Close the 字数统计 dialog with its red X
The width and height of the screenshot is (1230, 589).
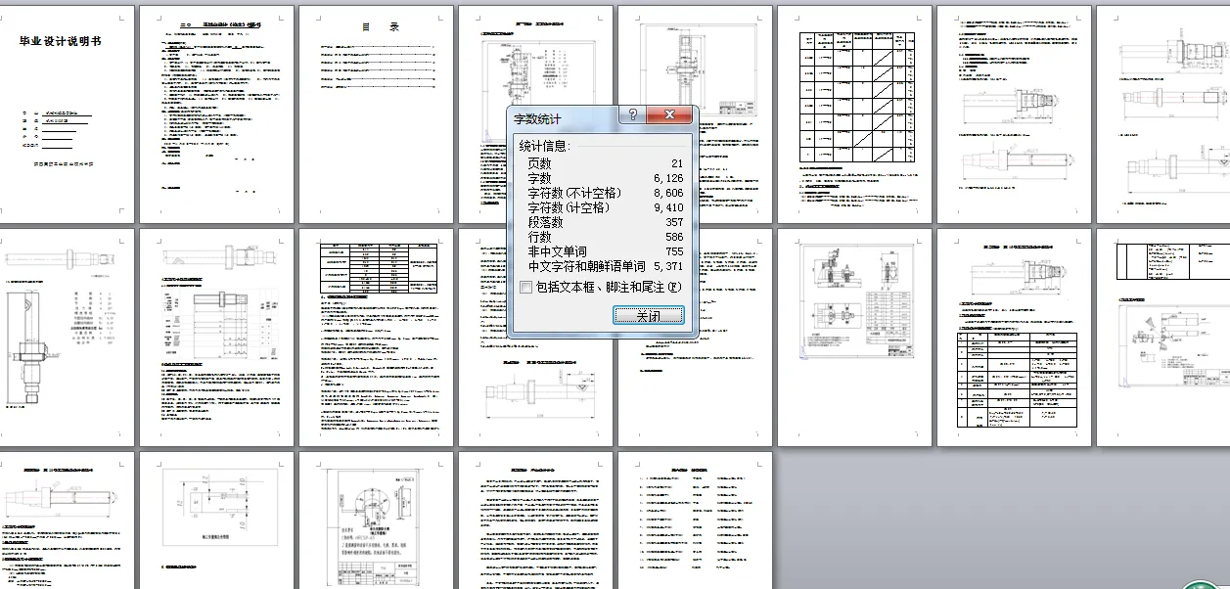(x=669, y=114)
